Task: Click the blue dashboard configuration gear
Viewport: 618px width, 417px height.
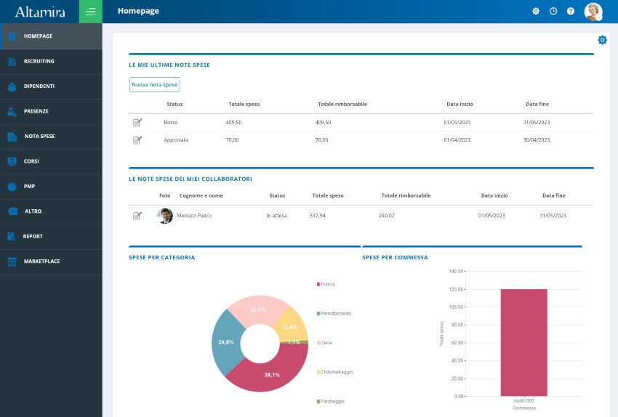Action: (602, 40)
